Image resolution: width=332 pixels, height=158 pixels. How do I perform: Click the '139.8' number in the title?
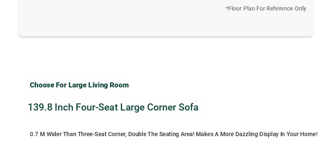pyautogui.click(x=40, y=107)
